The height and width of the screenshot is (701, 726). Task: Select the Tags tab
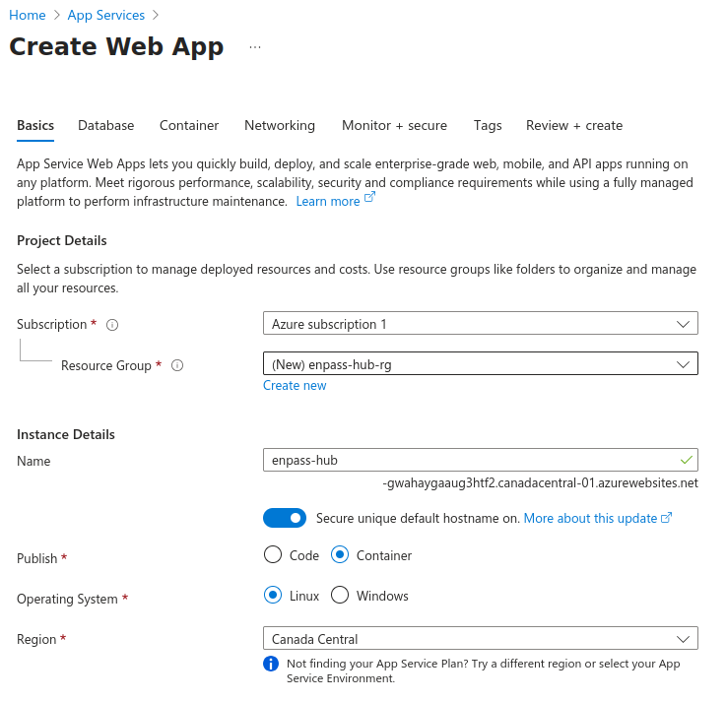pyautogui.click(x=488, y=125)
